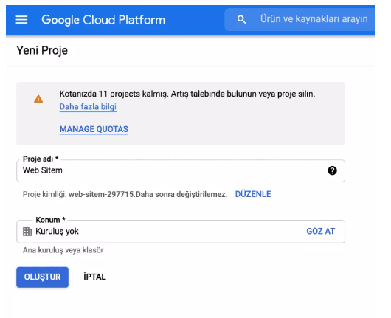Viewport: 391px width, 318px height.
Task: Select the Konum field showing Kuruluş yok
Action: click(x=181, y=232)
